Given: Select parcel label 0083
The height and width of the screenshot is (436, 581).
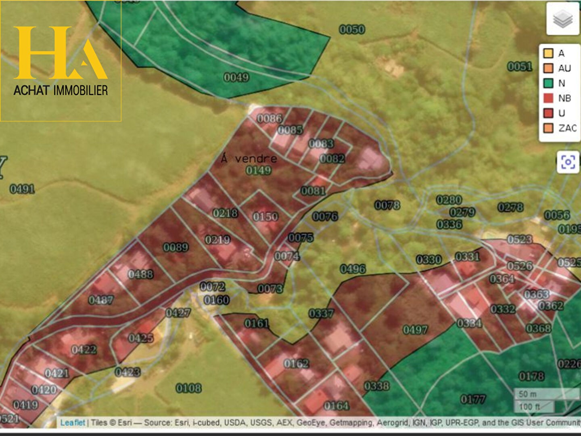Looking at the screenshot, I should 321,144.
